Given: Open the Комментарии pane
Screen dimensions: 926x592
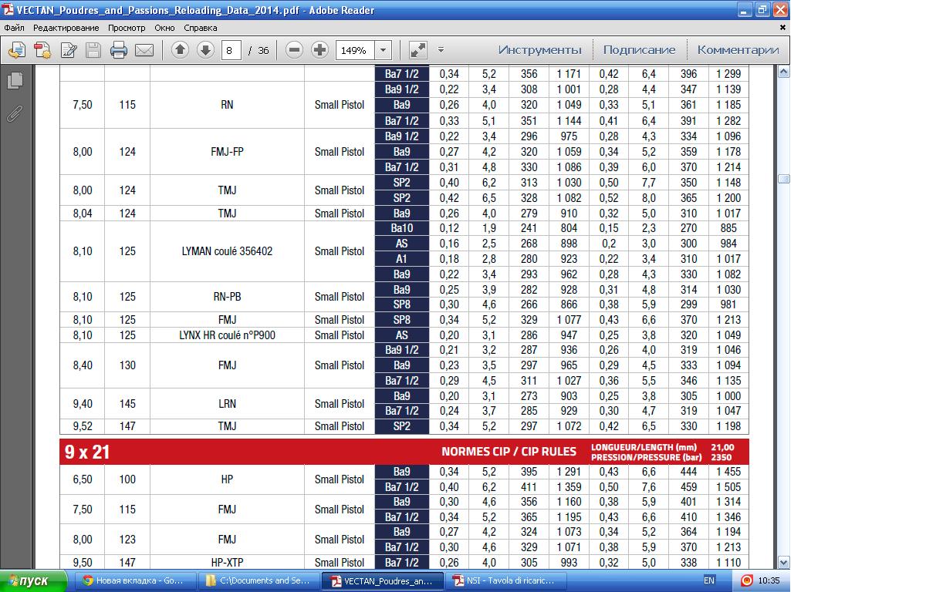Looking at the screenshot, I should click(738, 50).
